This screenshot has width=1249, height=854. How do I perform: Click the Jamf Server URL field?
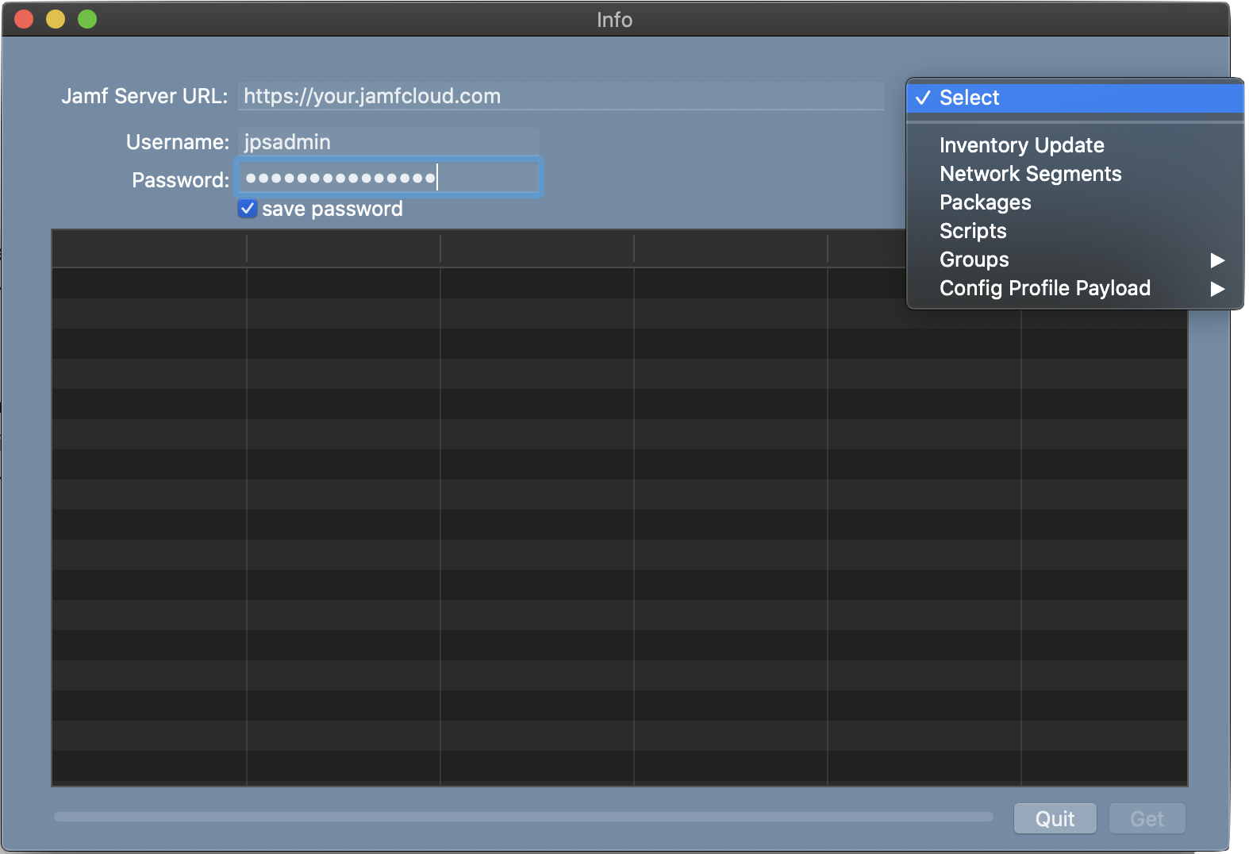coord(560,96)
